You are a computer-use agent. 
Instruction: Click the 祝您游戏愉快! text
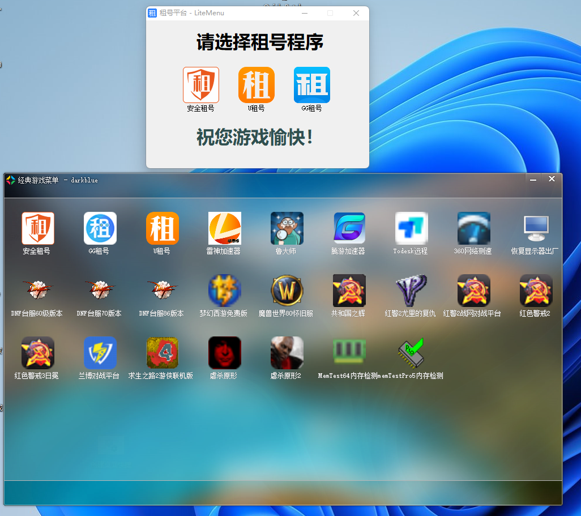point(255,137)
